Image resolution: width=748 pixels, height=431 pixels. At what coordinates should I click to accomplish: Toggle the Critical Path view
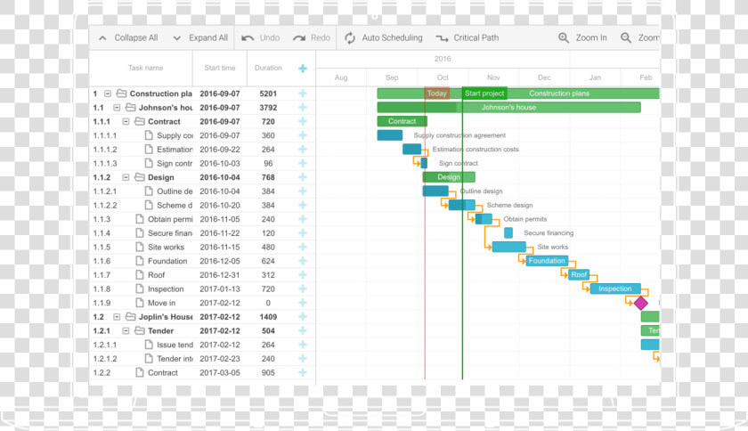(x=467, y=37)
